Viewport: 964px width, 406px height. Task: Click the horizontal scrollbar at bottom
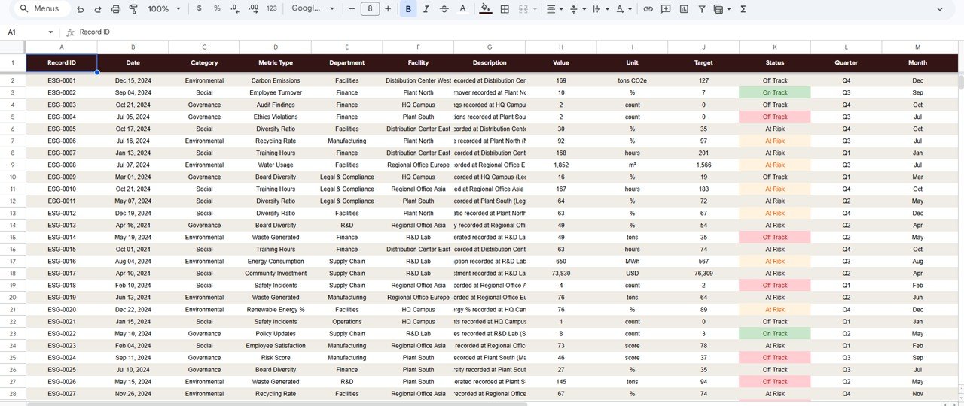click(277, 404)
